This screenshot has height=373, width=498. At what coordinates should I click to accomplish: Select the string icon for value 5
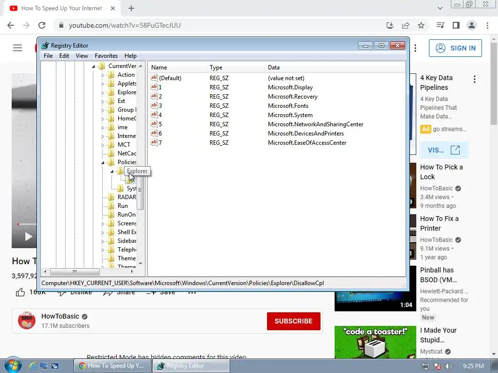coord(154,124)
